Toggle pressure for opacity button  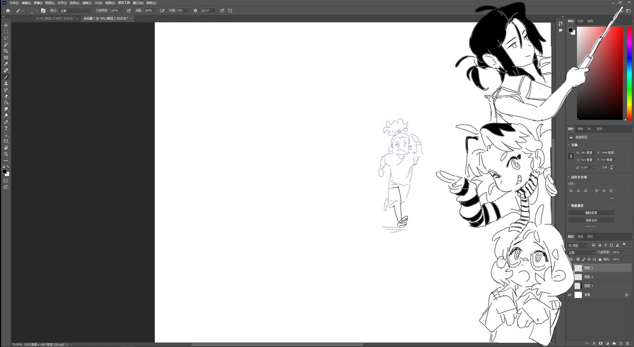[x=128, y=10]
